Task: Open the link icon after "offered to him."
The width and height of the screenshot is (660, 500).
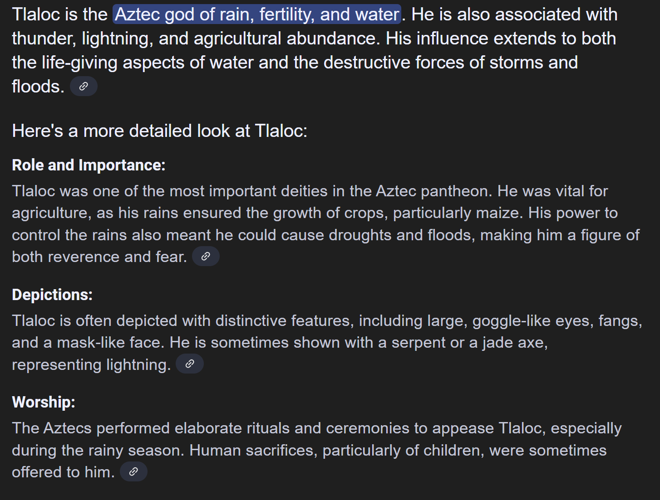Action: [x=133, y=471]
